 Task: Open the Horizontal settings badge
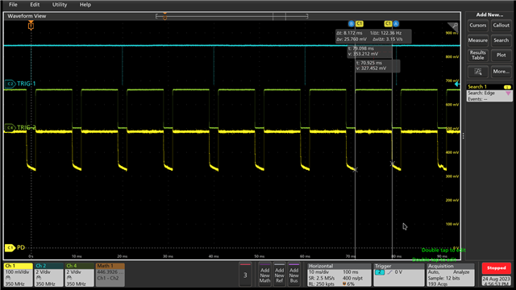[339, 275]
